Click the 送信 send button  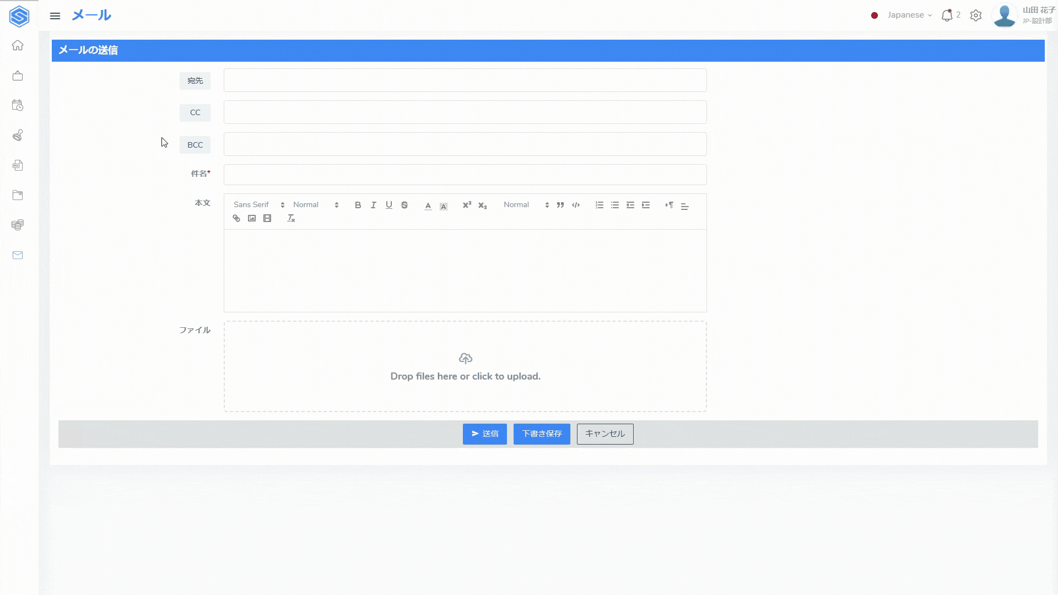click(x=484, y=434)
